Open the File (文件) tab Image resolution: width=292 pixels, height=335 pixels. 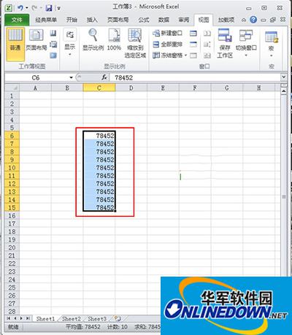click(17, 20)
